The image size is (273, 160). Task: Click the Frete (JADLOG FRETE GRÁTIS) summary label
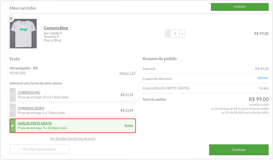(166, 88)
